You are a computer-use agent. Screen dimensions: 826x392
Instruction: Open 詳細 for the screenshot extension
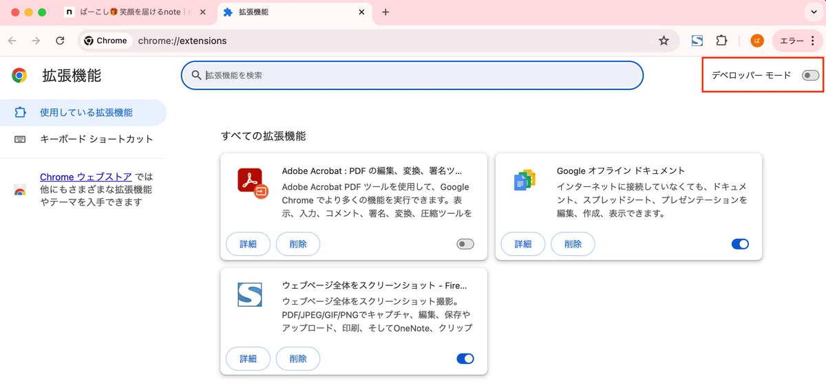pyautogui.click(x=248, y=359)
